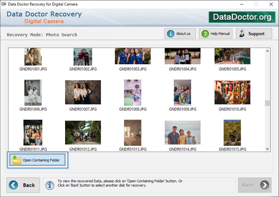Click the Open Containing Folder button
The width and height of the screenshot is (279, 197).
click(37, 160)
